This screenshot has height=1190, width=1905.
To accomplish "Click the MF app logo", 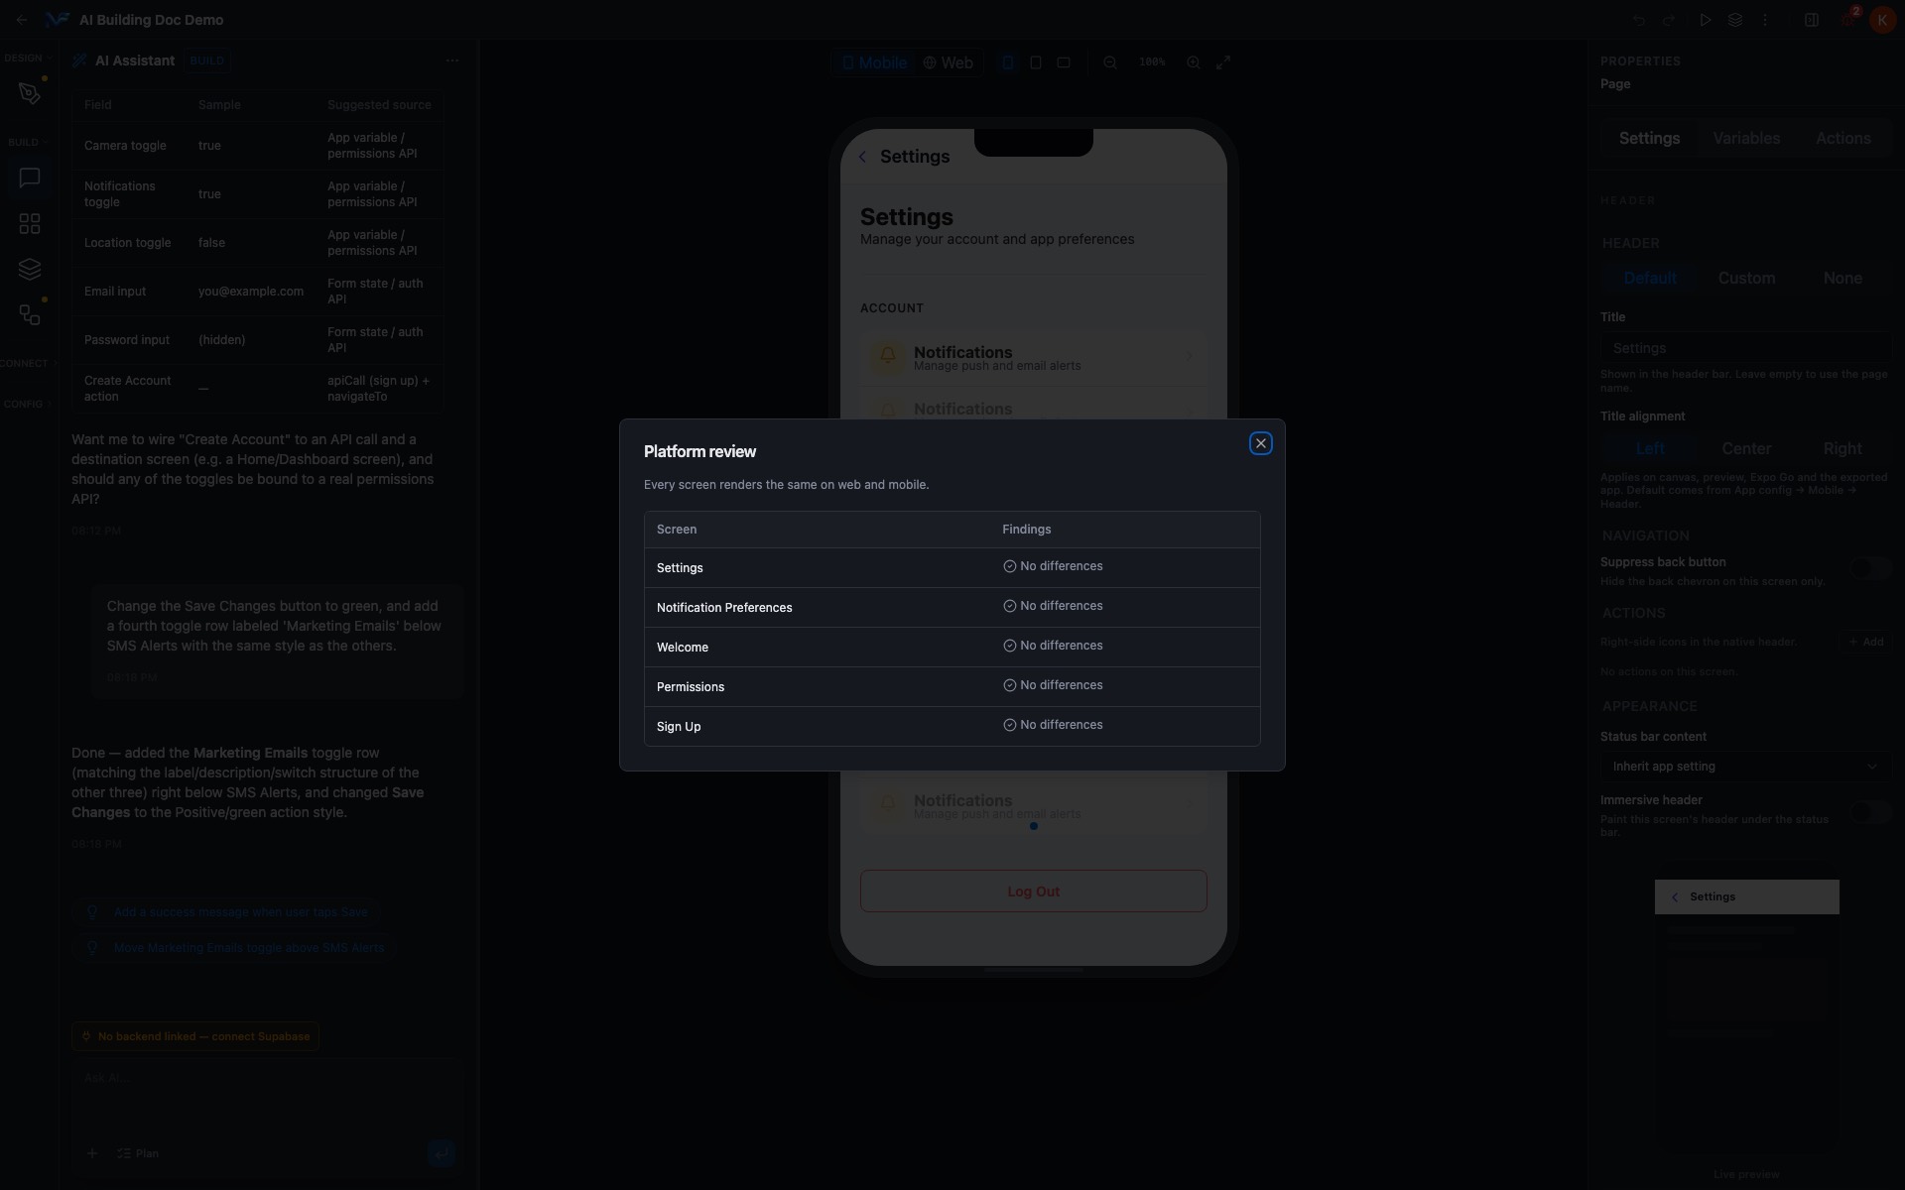I will coord(58,20).
